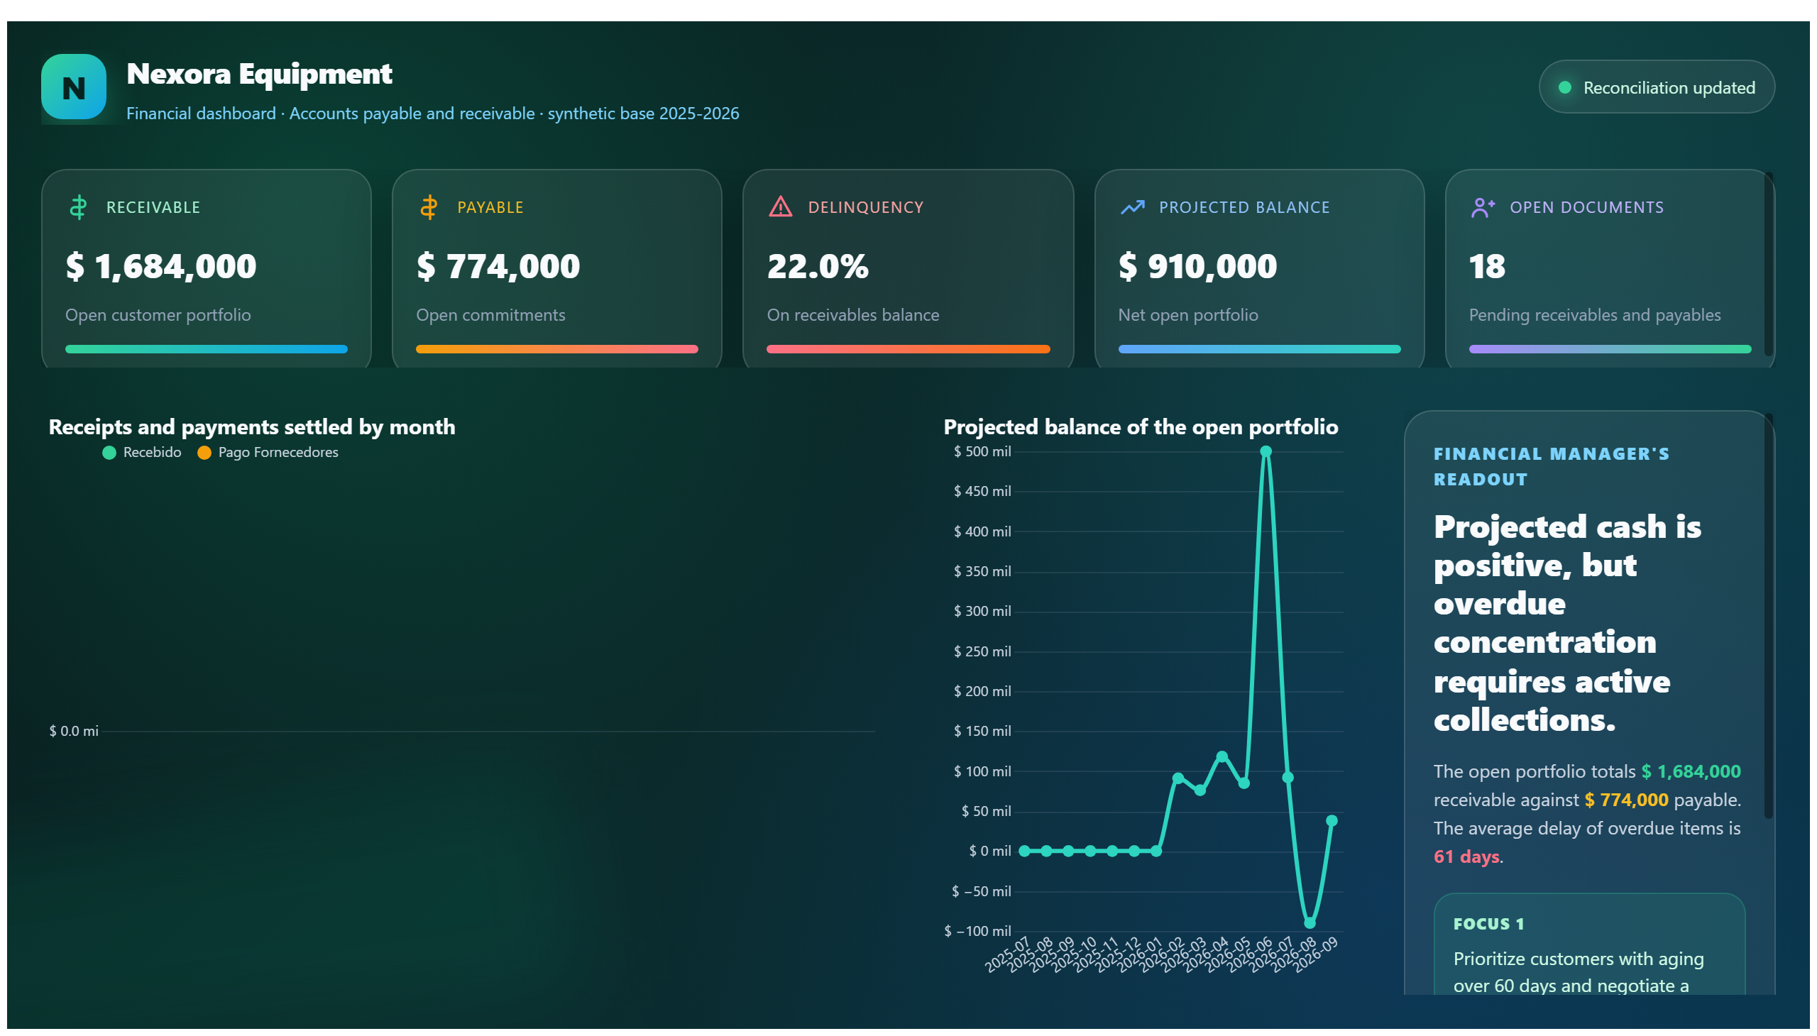The image size is (1817, 1036).
Task: Click the 2026-06 peak data point
Action: pyautogui.click(x=1266, y=451)
